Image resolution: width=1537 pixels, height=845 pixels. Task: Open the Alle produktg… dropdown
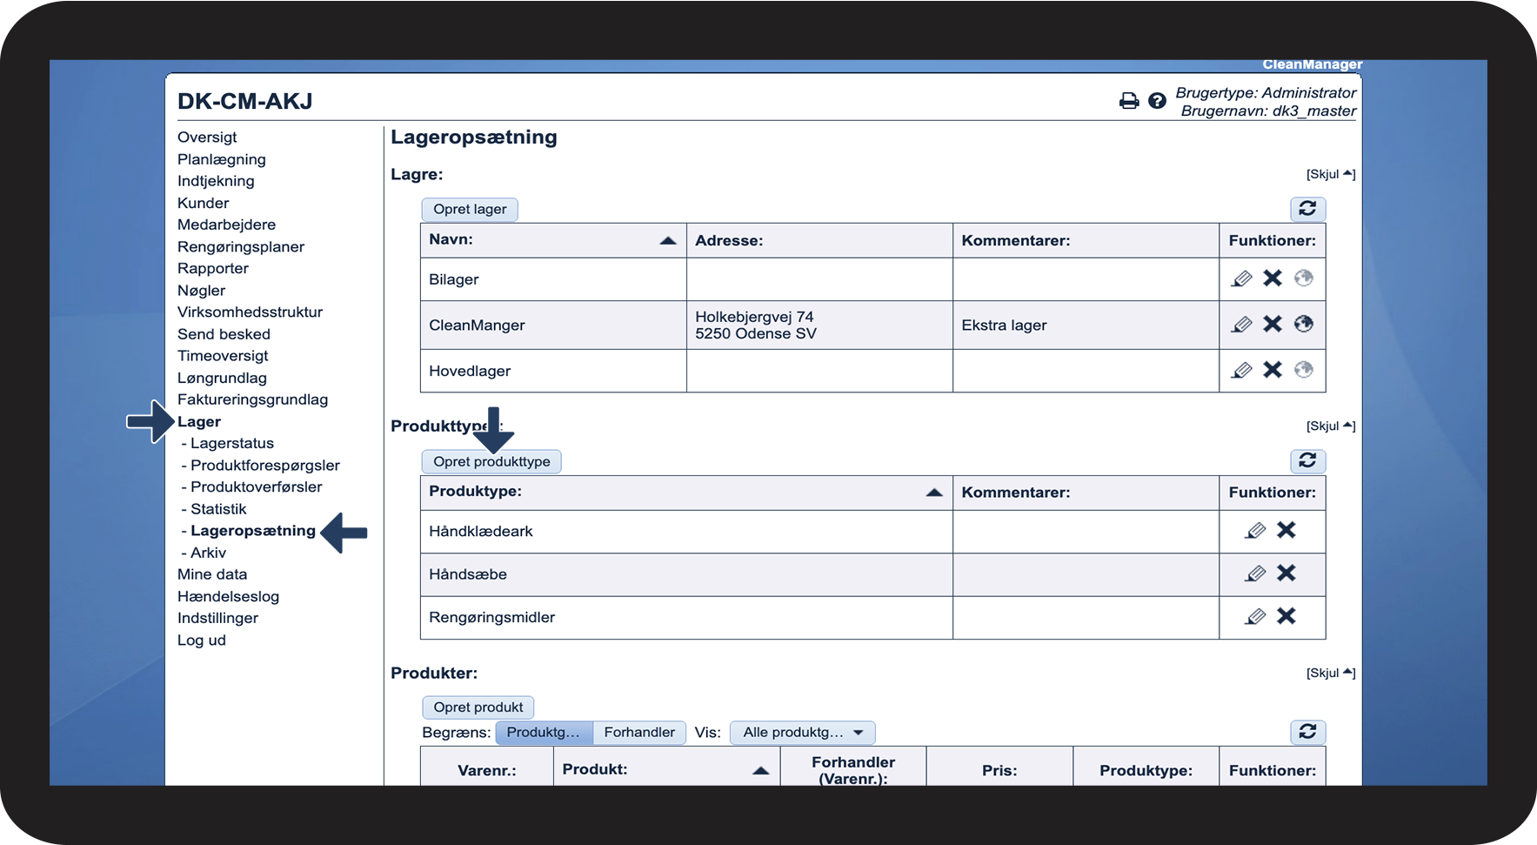802,733
